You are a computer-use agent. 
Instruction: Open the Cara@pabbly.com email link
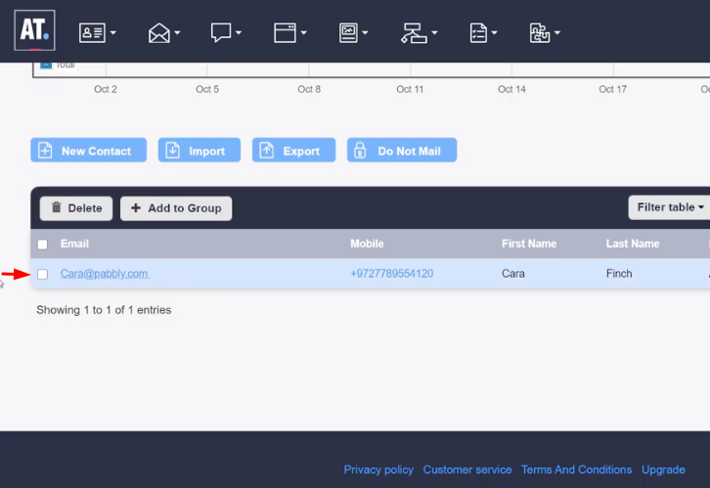(105, 274)
